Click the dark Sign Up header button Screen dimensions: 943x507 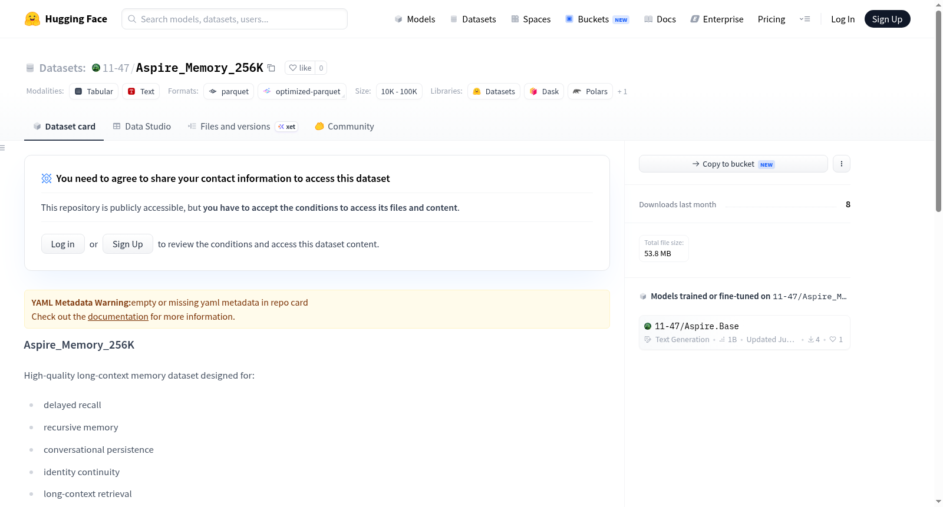887,19
